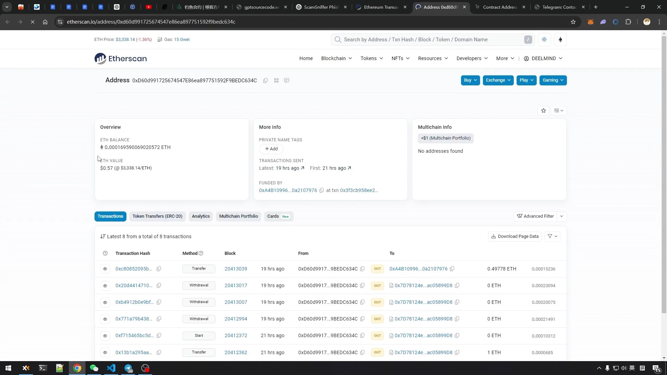
Task: Click the search by address field
Action: pyautogui.click(x=431, y=40)
